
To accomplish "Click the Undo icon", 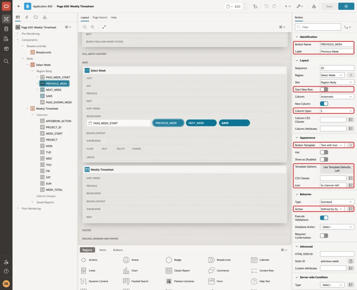I will (x=266, y=6).
